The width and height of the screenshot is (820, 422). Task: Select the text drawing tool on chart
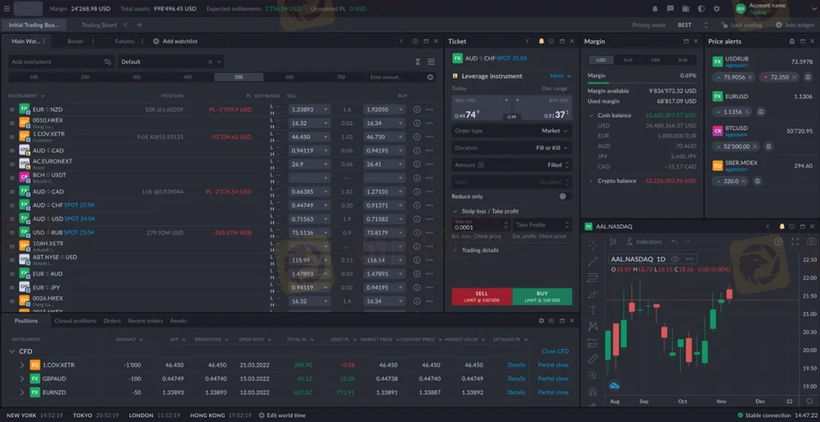(x=593, y=310)
